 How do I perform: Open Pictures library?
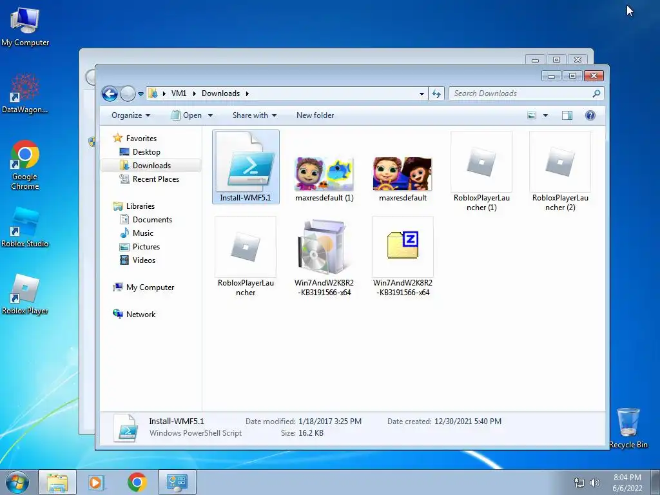[146, 247]
